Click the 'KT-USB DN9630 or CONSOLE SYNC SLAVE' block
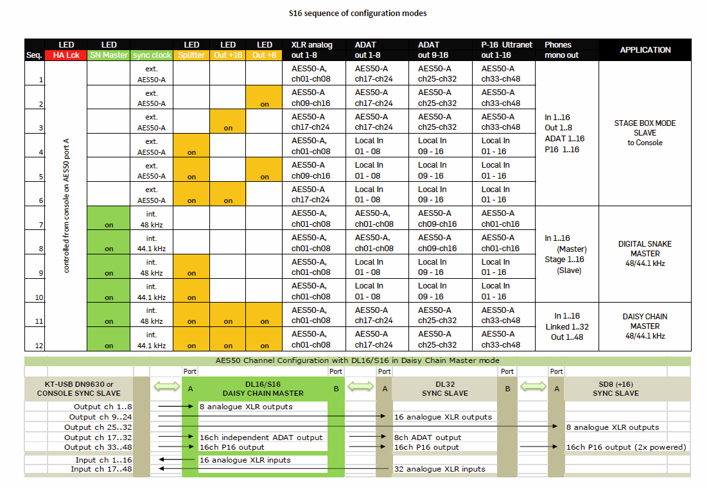This screenshot has width=709, height=487. click(79, 389)
